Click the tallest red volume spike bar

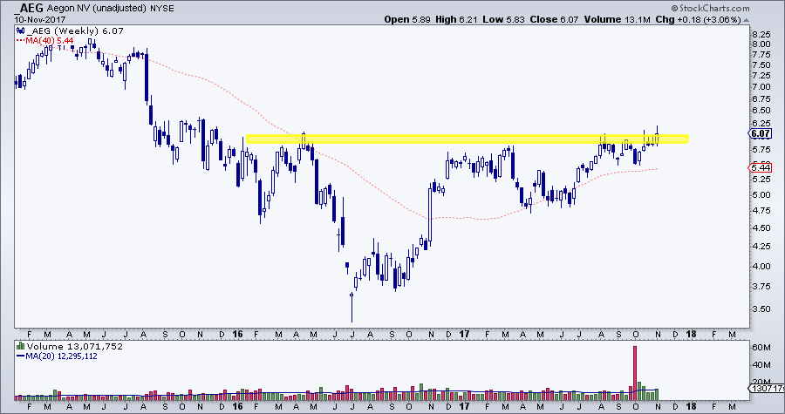tap(635, 372)
